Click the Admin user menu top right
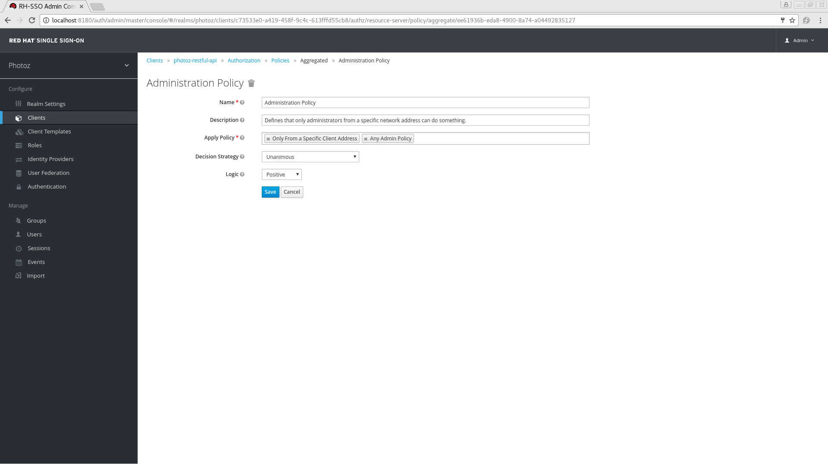The height and width of the screenshot is (465, 828). (800, 40)
